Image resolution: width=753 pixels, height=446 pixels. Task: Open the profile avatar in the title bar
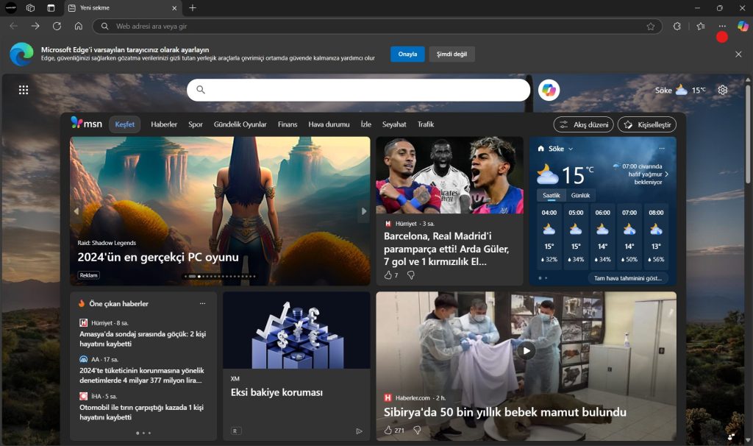[10, 7]
